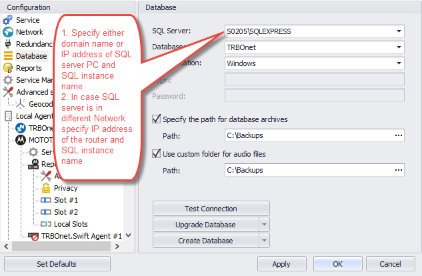Click the MOTOTRBO Motorola logo icon
The height and width of the screenshot is (276, 422).
pos(21,140)
